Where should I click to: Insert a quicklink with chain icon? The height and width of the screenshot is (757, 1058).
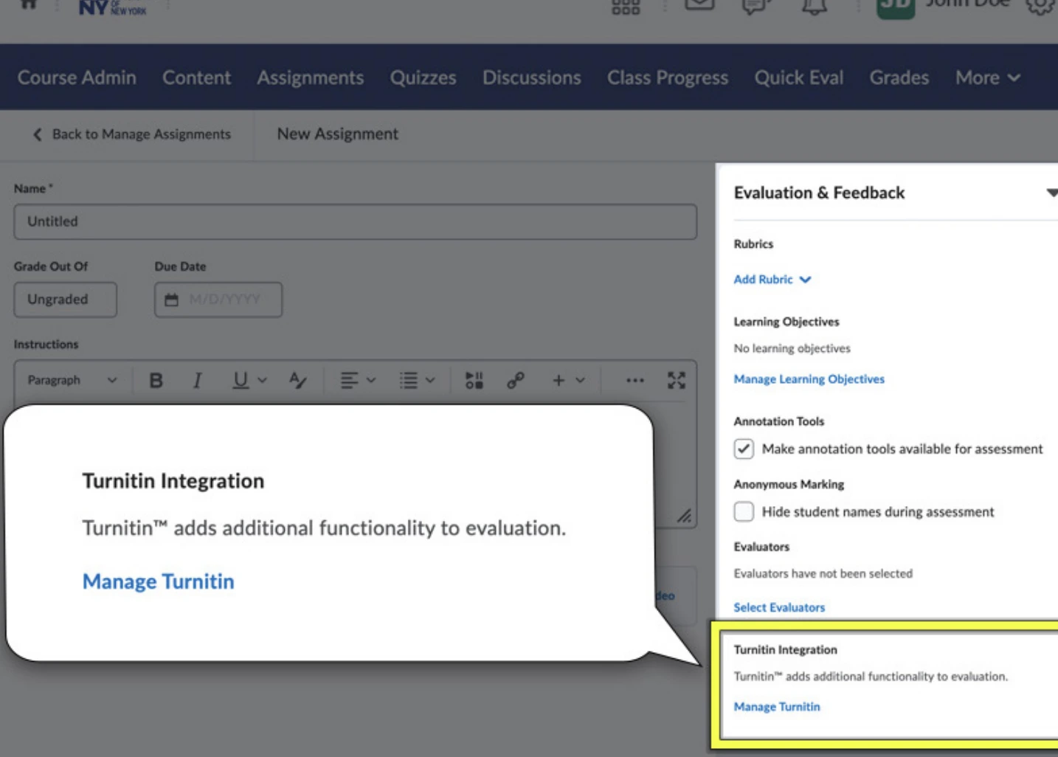click(x=516, y=381)
